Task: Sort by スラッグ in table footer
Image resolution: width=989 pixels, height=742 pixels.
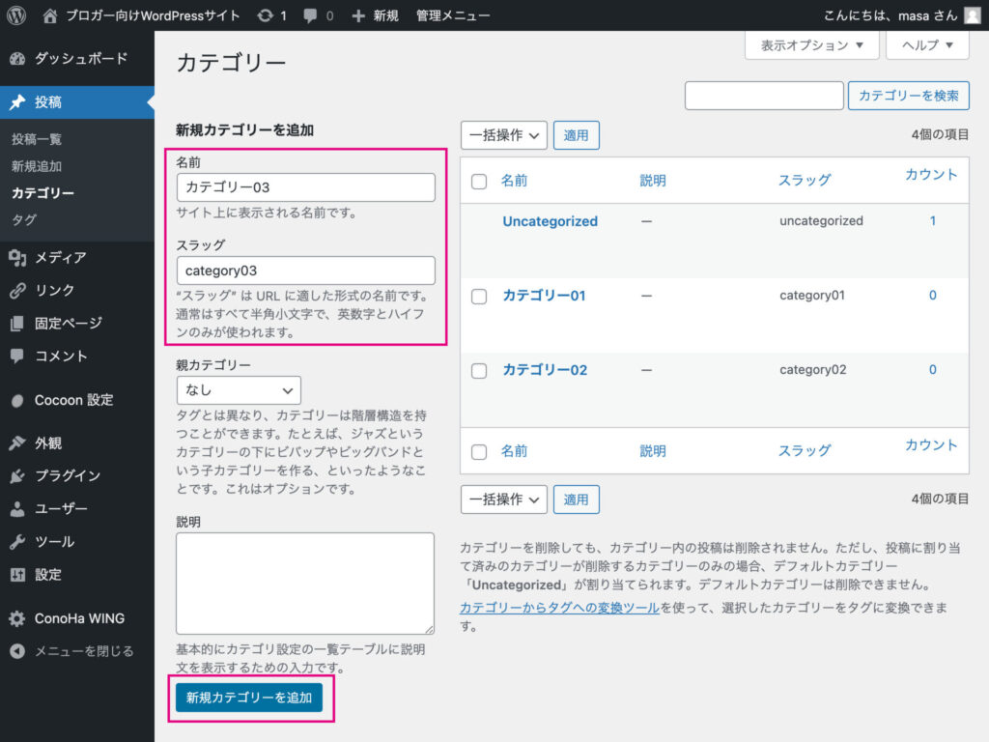Action: click(805, 450)
